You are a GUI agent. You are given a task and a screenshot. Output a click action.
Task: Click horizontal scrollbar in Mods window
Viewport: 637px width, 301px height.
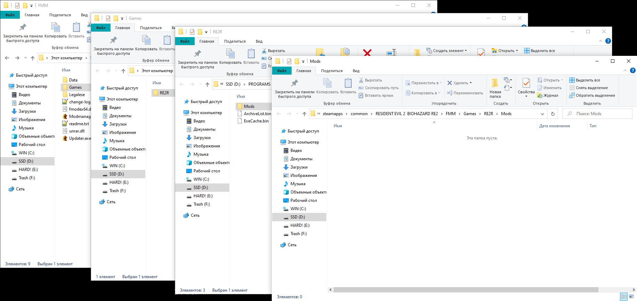point(466,290)
